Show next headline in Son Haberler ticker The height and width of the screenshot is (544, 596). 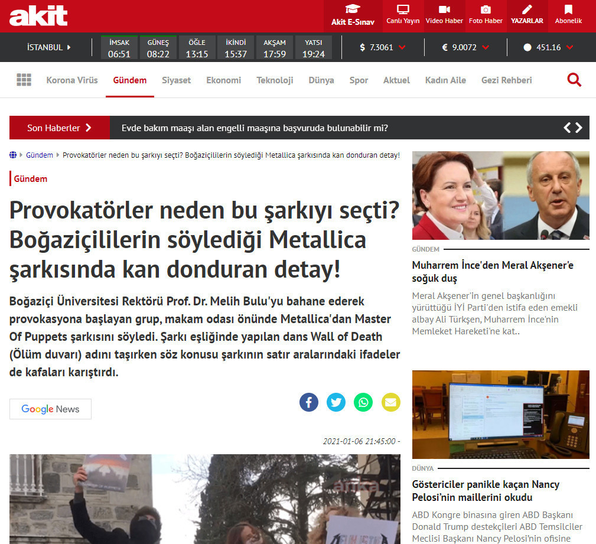(579, 128)
